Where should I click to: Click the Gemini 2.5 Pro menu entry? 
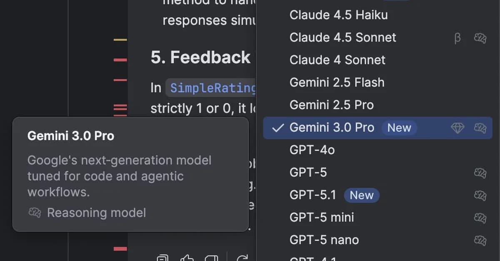(x=332, y=105)
